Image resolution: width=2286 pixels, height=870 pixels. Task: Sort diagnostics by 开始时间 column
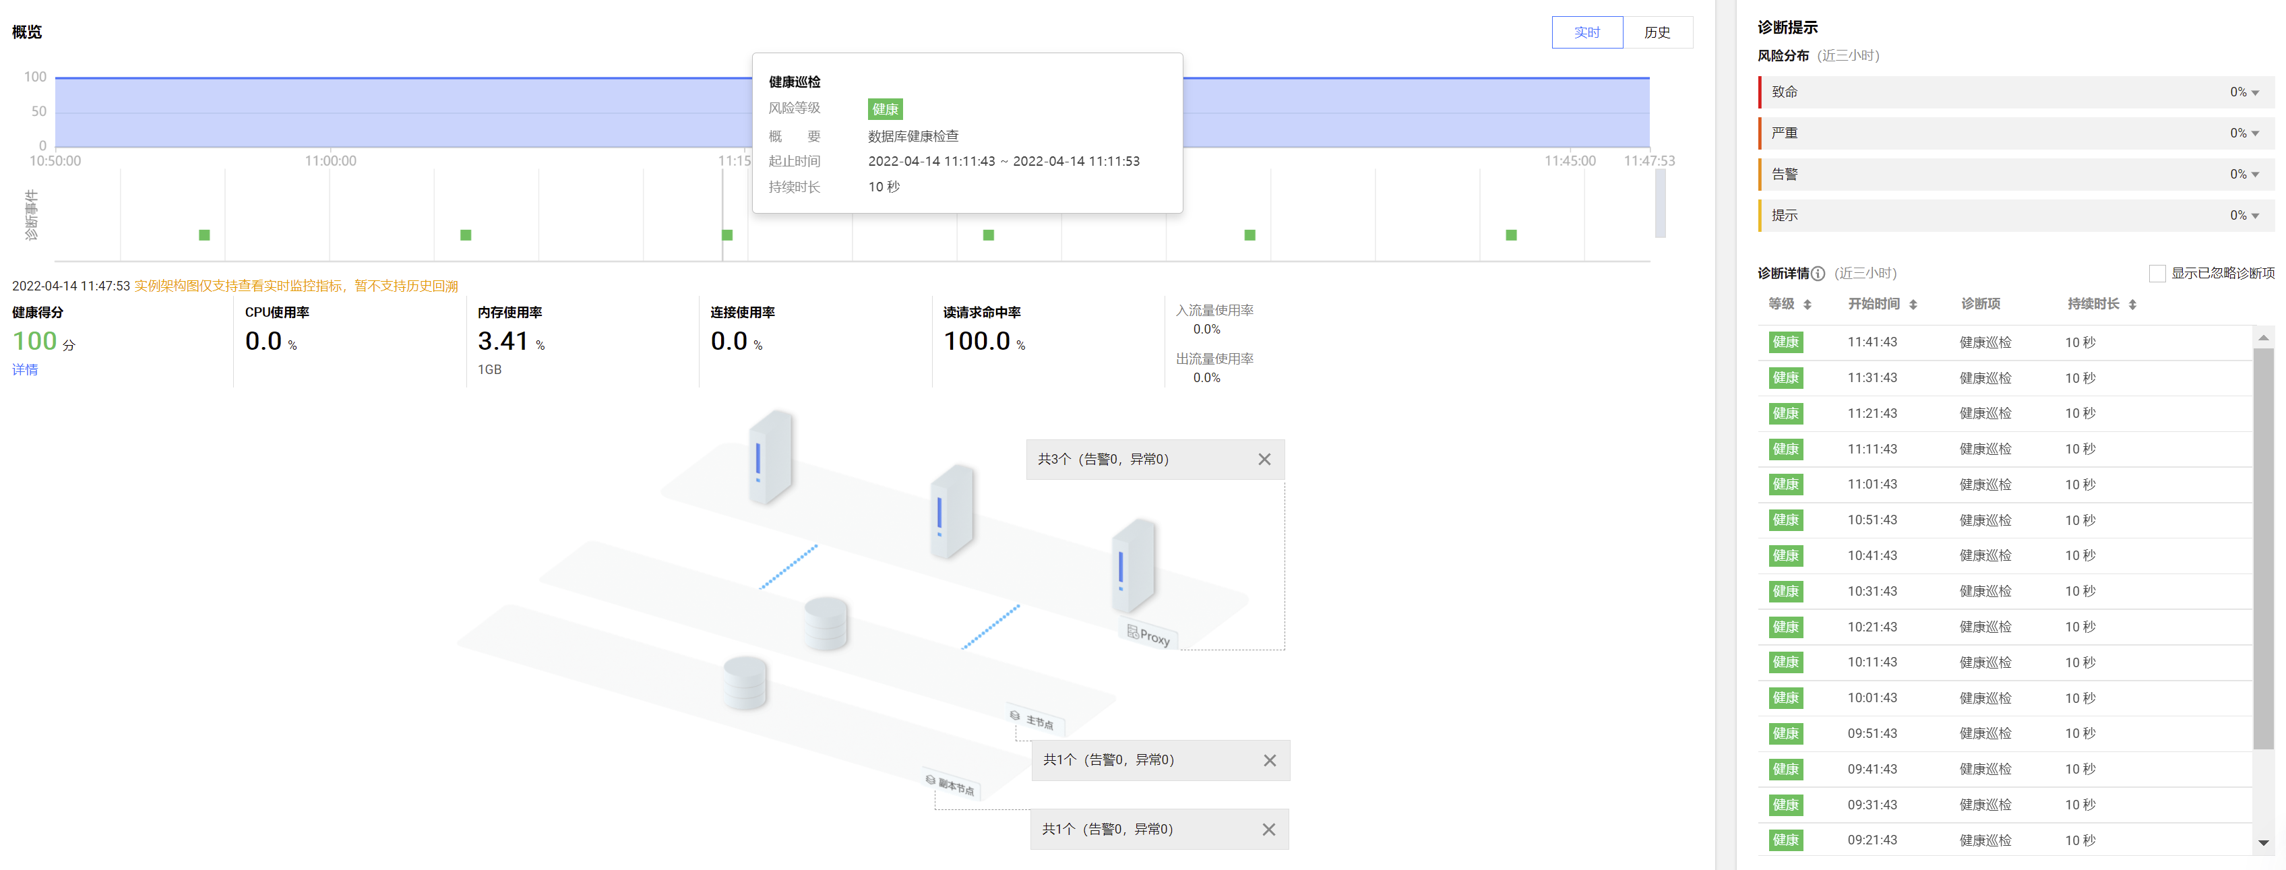click(1913, 305)
